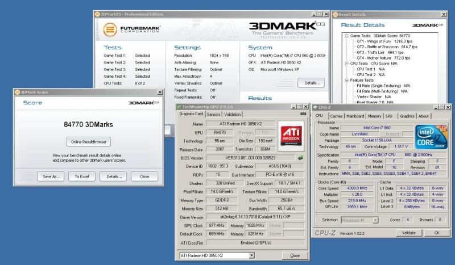Click the BIOS Version field in GPU-Z

[x=250, y=158]
